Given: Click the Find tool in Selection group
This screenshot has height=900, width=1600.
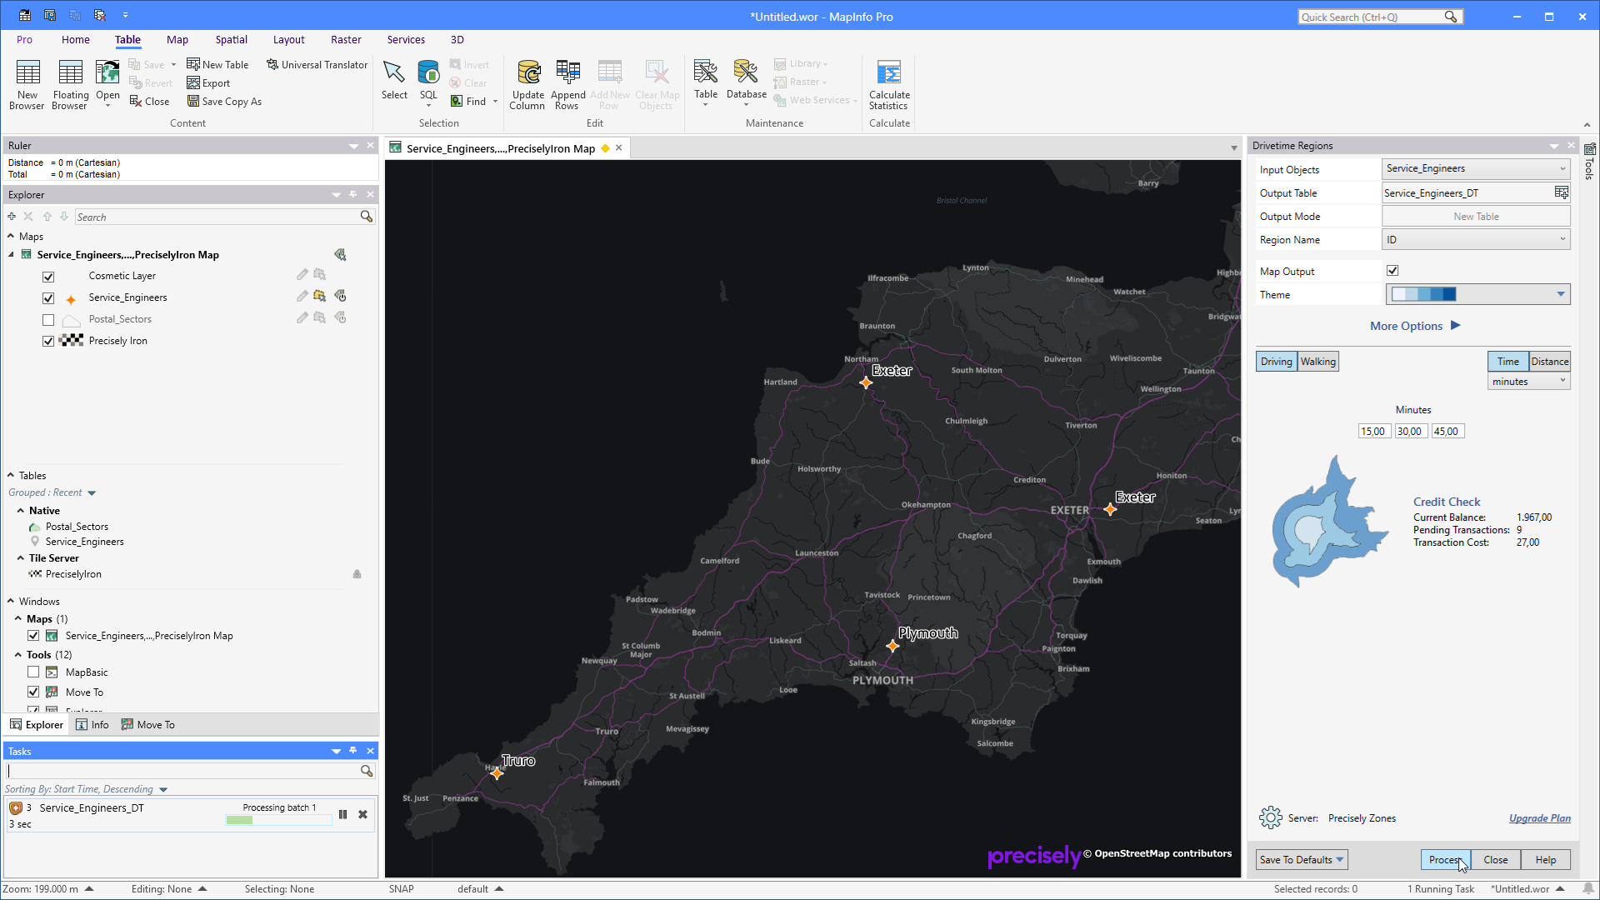Looking at the screenshot, I should [469, 101].
